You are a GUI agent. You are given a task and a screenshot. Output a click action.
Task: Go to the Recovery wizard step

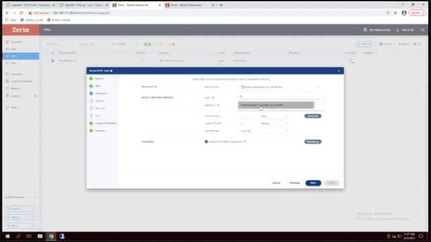pyautogui.click(x=100, y=108)
